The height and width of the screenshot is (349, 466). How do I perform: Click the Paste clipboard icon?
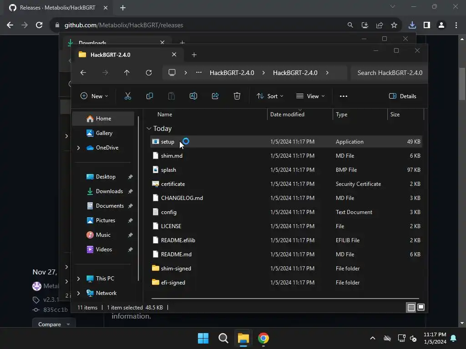(x=172, y=96)
